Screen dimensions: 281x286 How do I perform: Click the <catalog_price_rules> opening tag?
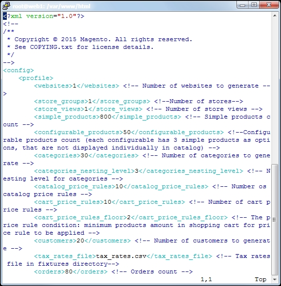click(x=75, y=187)
